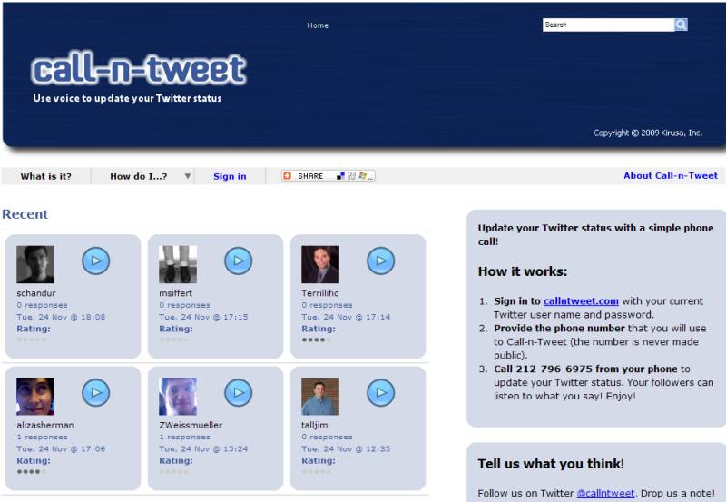Rate alizasherman's tweet with rating dots
This screenshot has height=502, width=726.
click(32, 472)
